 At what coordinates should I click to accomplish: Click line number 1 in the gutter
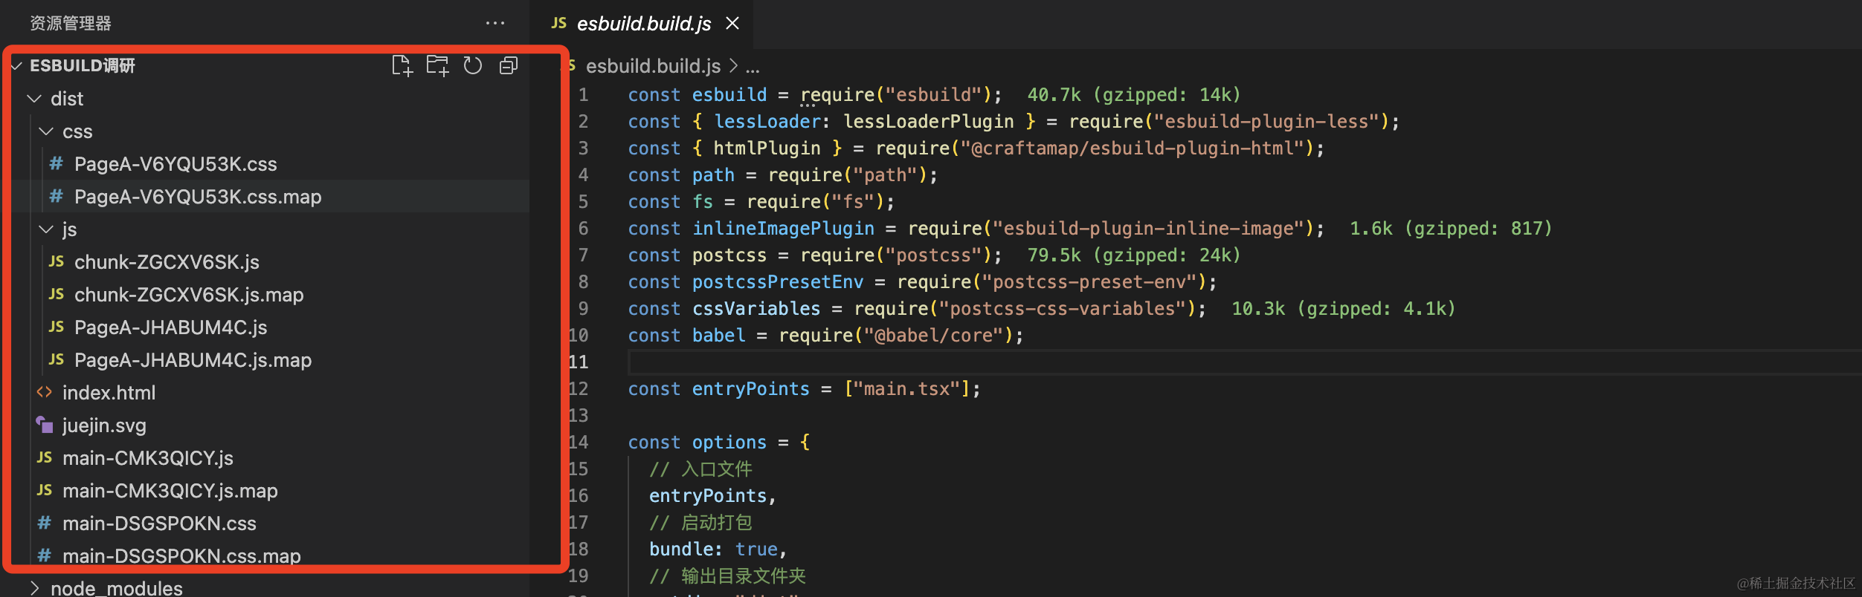point(584,95)
